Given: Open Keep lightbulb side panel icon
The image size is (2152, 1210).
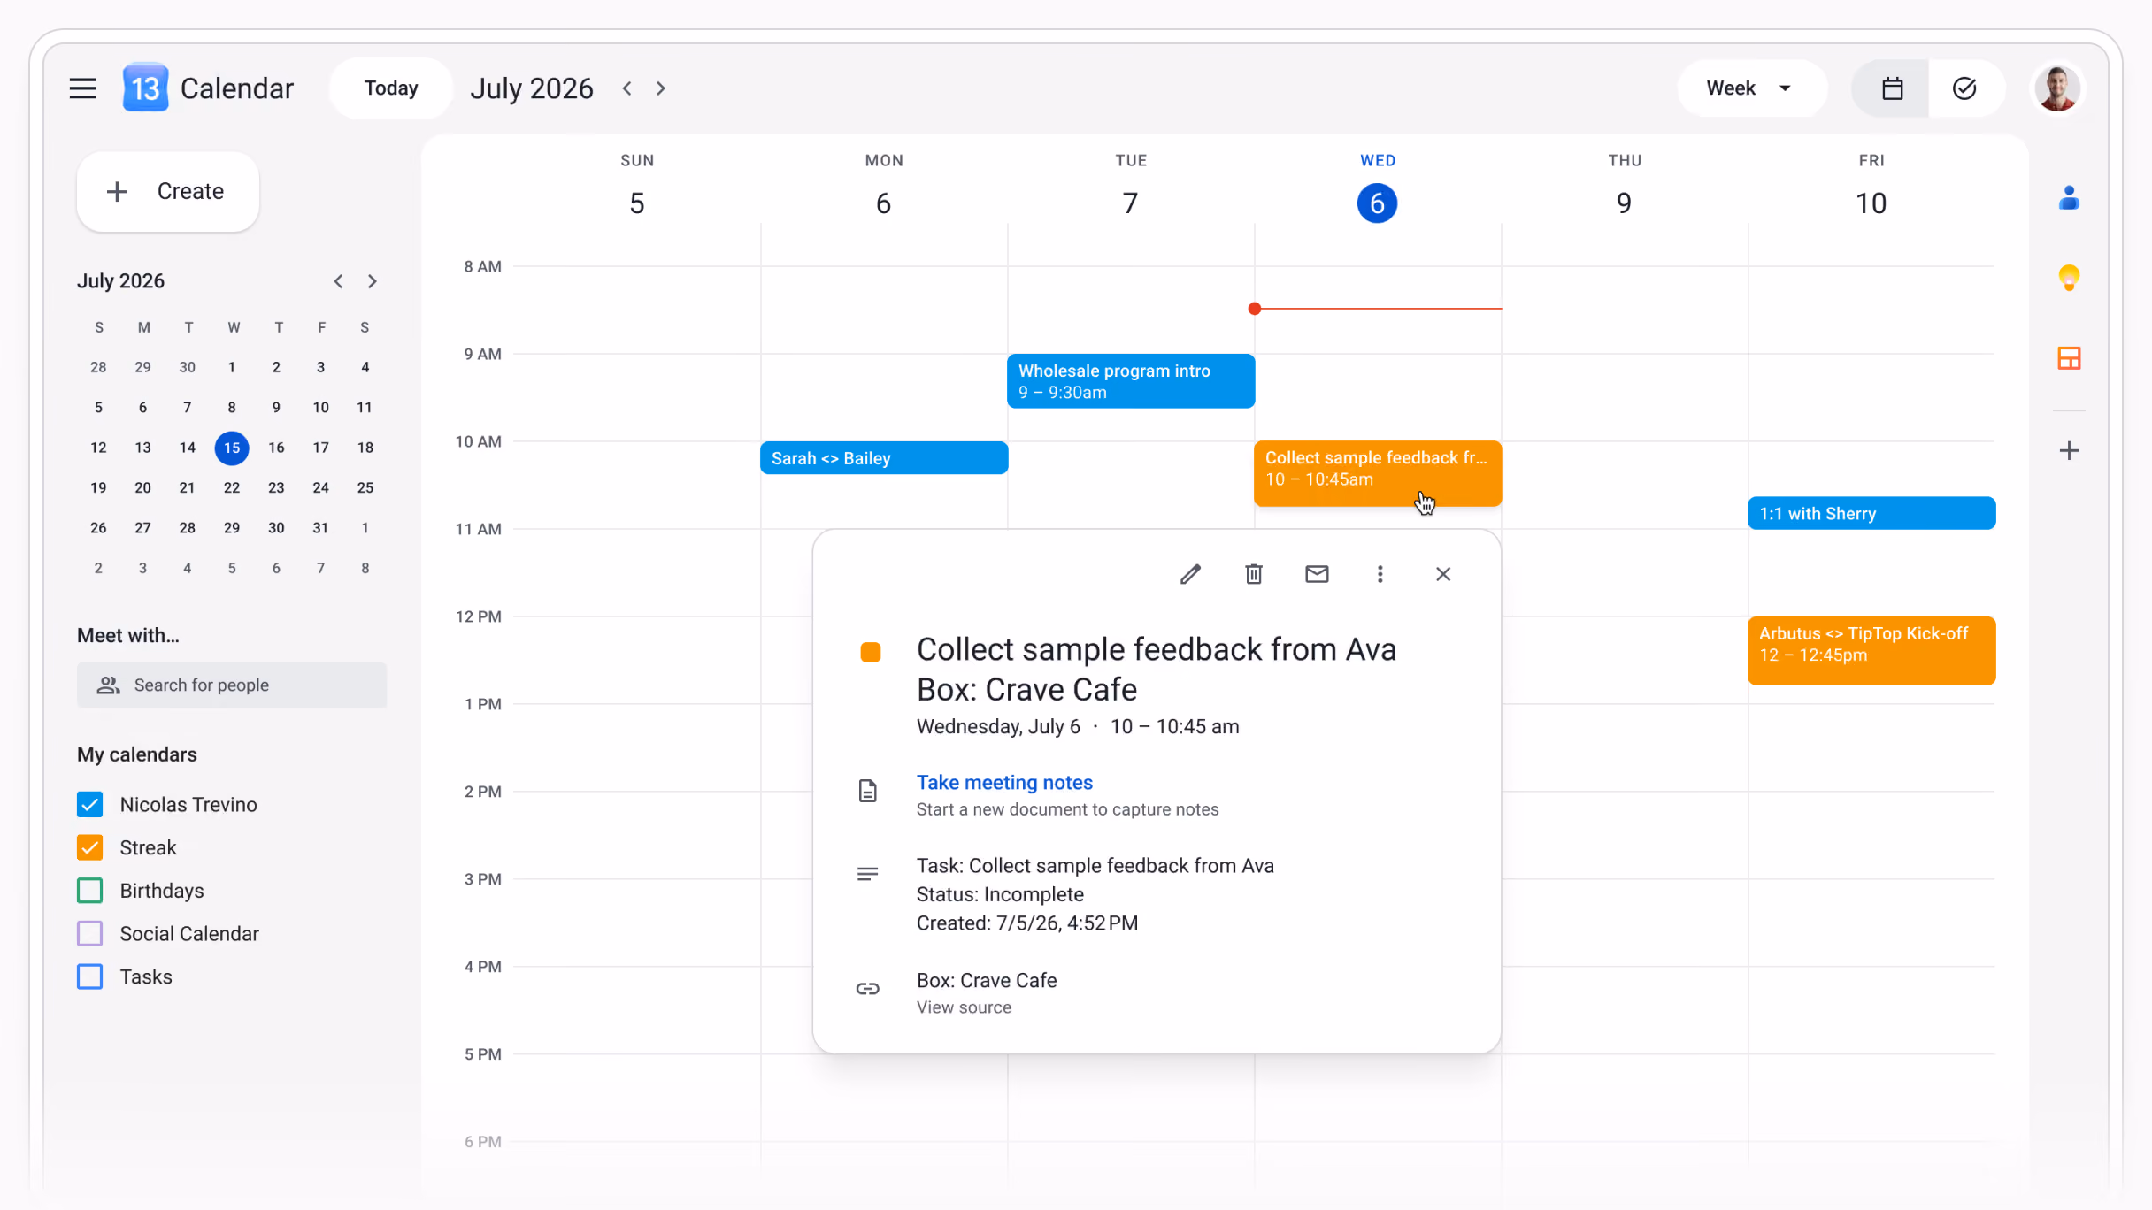Looking at the screenshot, I should click(x=2069, y=279).
